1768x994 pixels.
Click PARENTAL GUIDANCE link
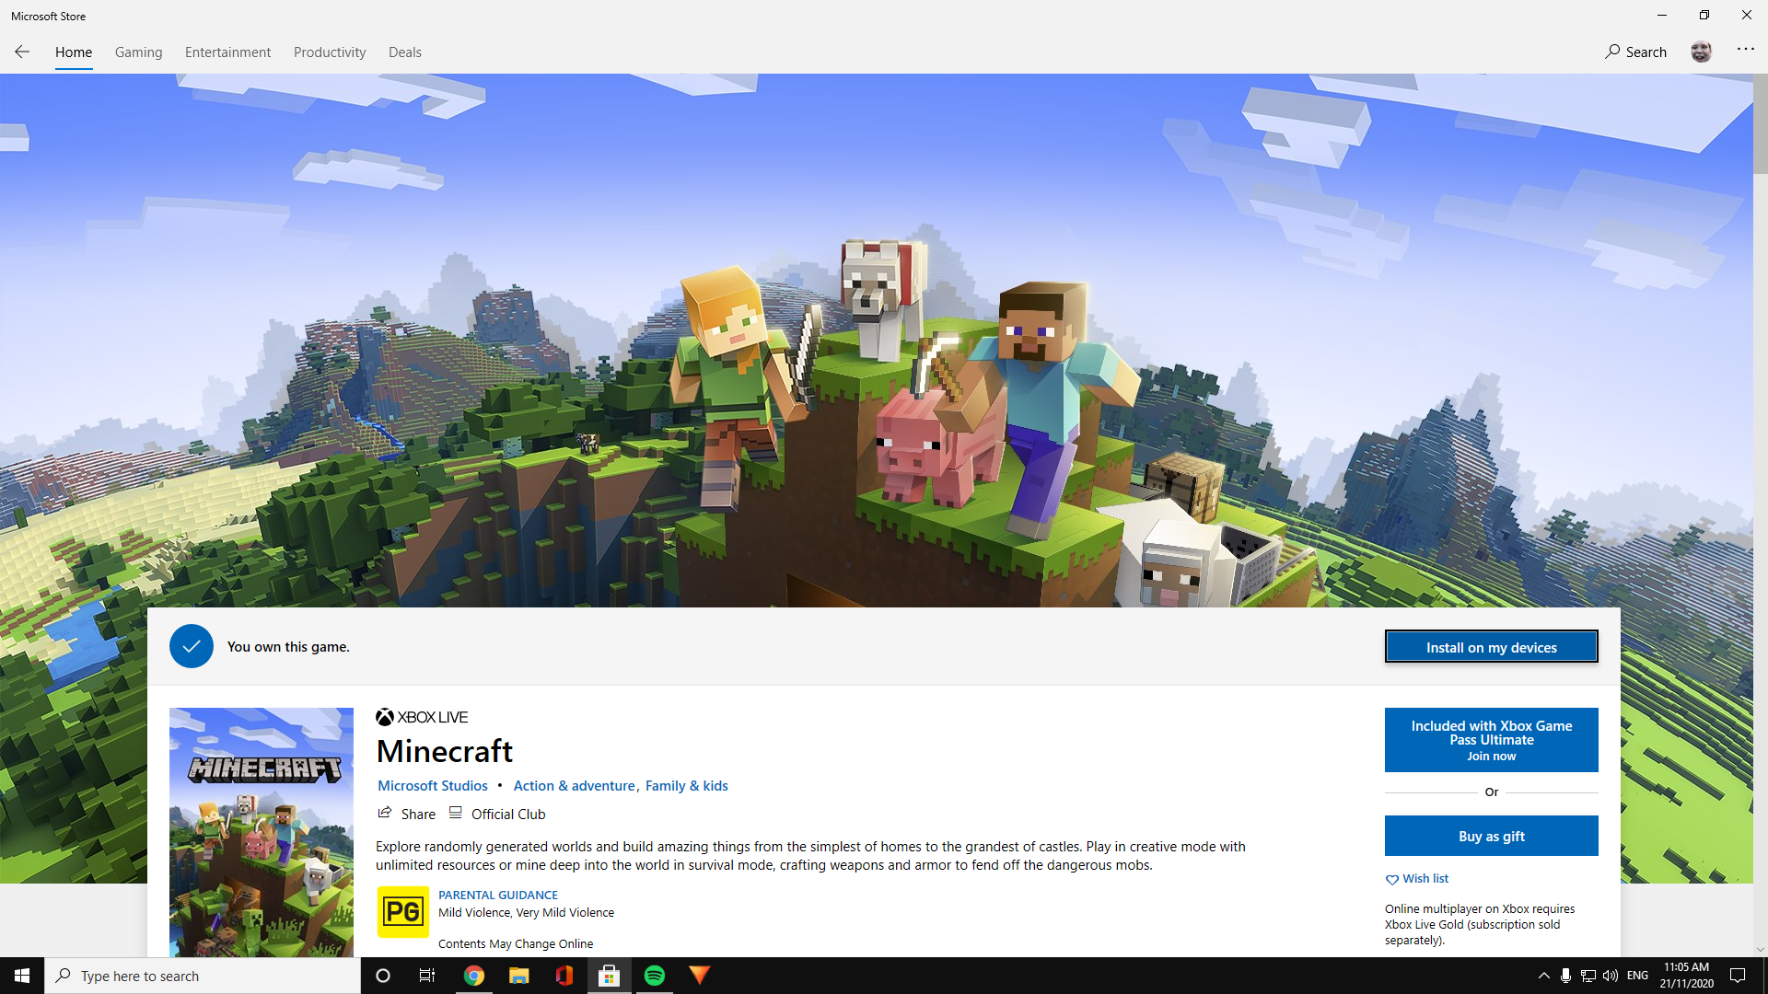click(x=498, y=895)
